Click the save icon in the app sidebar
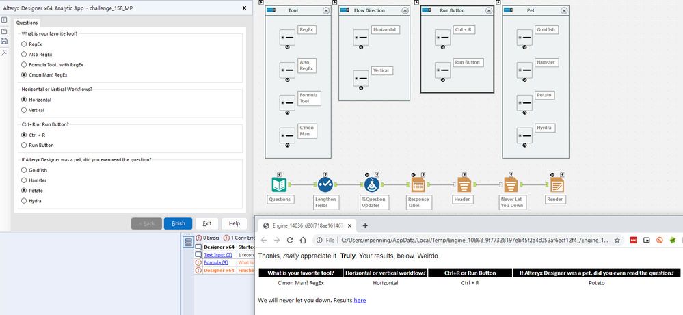The height and width of the screenshot is (315, 683). [4, 41]
